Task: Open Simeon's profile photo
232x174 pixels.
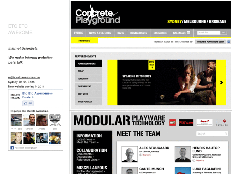Action: click(x=29, y=120)
